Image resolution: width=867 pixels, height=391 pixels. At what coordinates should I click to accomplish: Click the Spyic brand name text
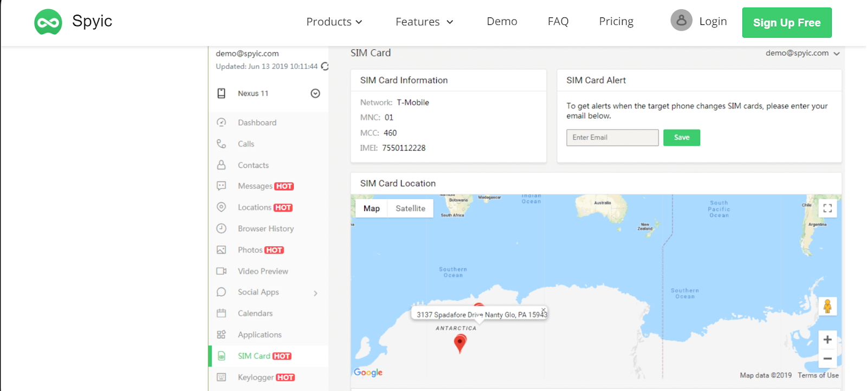(x=92, y=21)
